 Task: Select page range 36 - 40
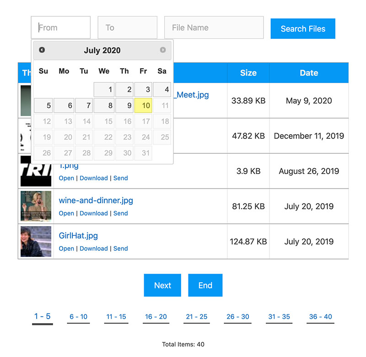(x=321, y=317)
